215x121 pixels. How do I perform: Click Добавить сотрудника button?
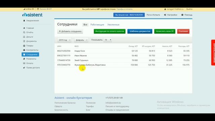[70, 31]
